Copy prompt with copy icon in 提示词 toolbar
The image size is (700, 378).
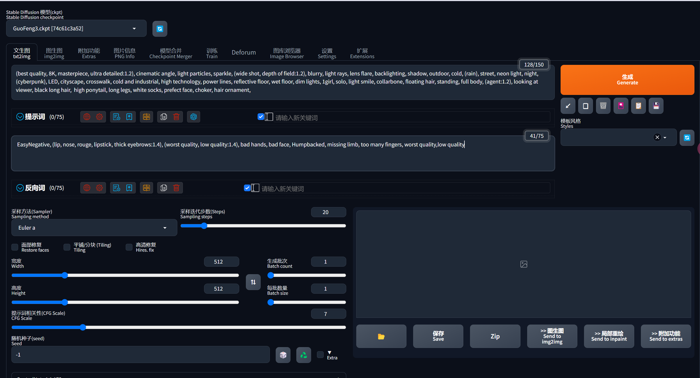click(164, 117)
